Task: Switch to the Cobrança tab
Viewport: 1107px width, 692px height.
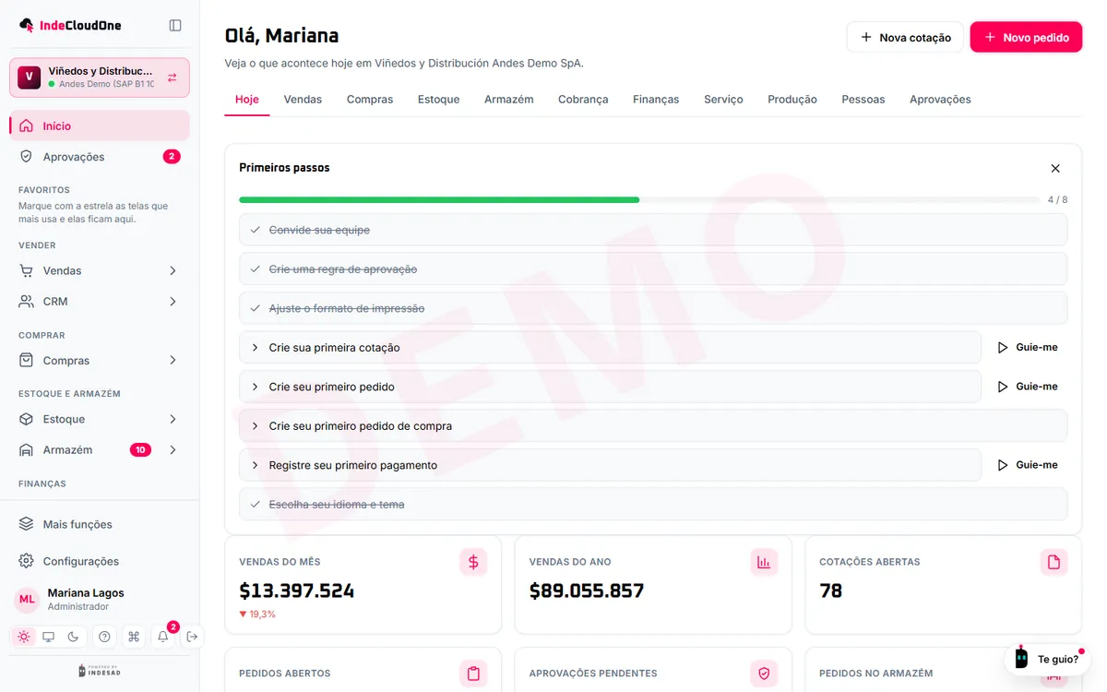Action: click(x=583, y=99)
